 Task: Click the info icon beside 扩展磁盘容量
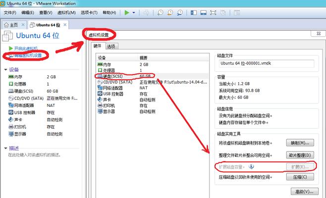coord(251,167)
